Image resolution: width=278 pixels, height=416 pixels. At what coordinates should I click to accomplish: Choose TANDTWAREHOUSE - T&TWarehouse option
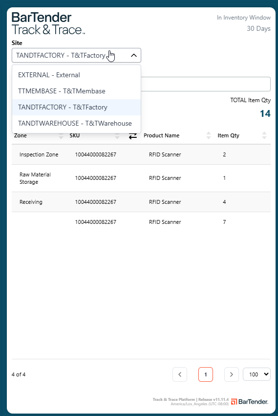76,123
